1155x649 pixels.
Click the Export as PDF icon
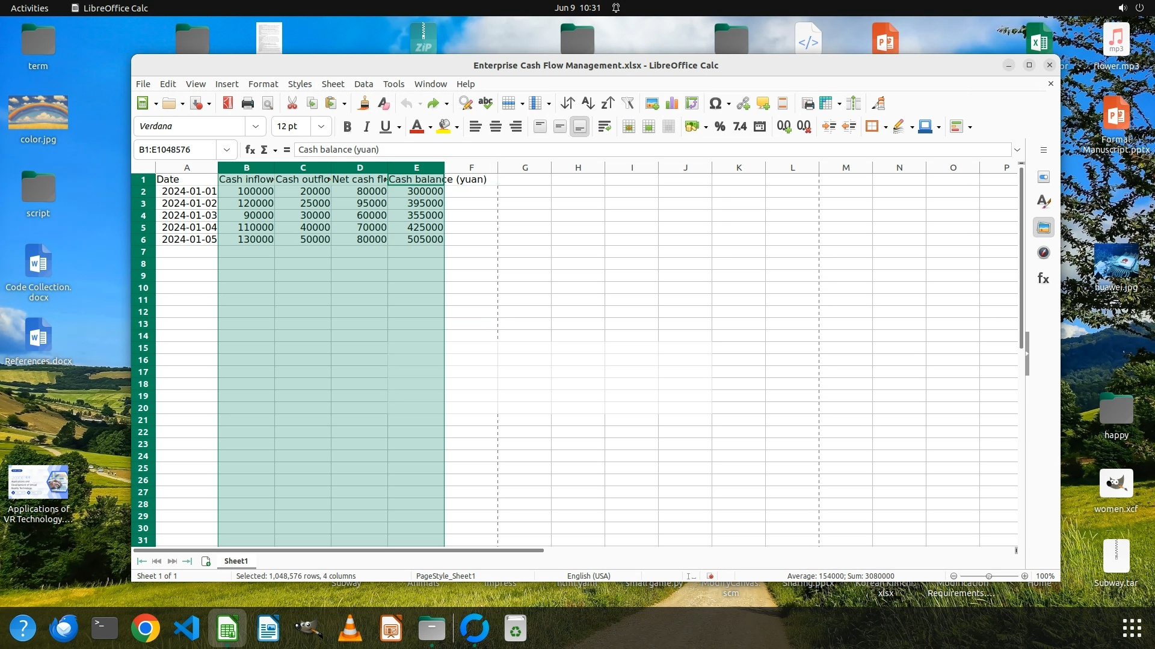click(x=227, y=103)
